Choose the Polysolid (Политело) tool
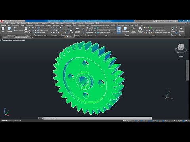This screenshot has width=190, height=142. [x=17, y=28]
